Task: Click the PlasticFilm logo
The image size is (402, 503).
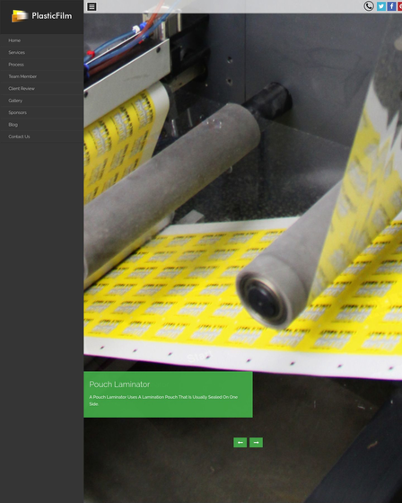Action: (41, 16)
